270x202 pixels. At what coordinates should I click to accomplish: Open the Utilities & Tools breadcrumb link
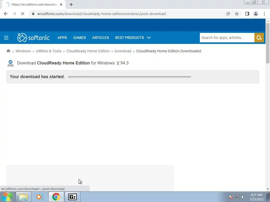[49, 51]
